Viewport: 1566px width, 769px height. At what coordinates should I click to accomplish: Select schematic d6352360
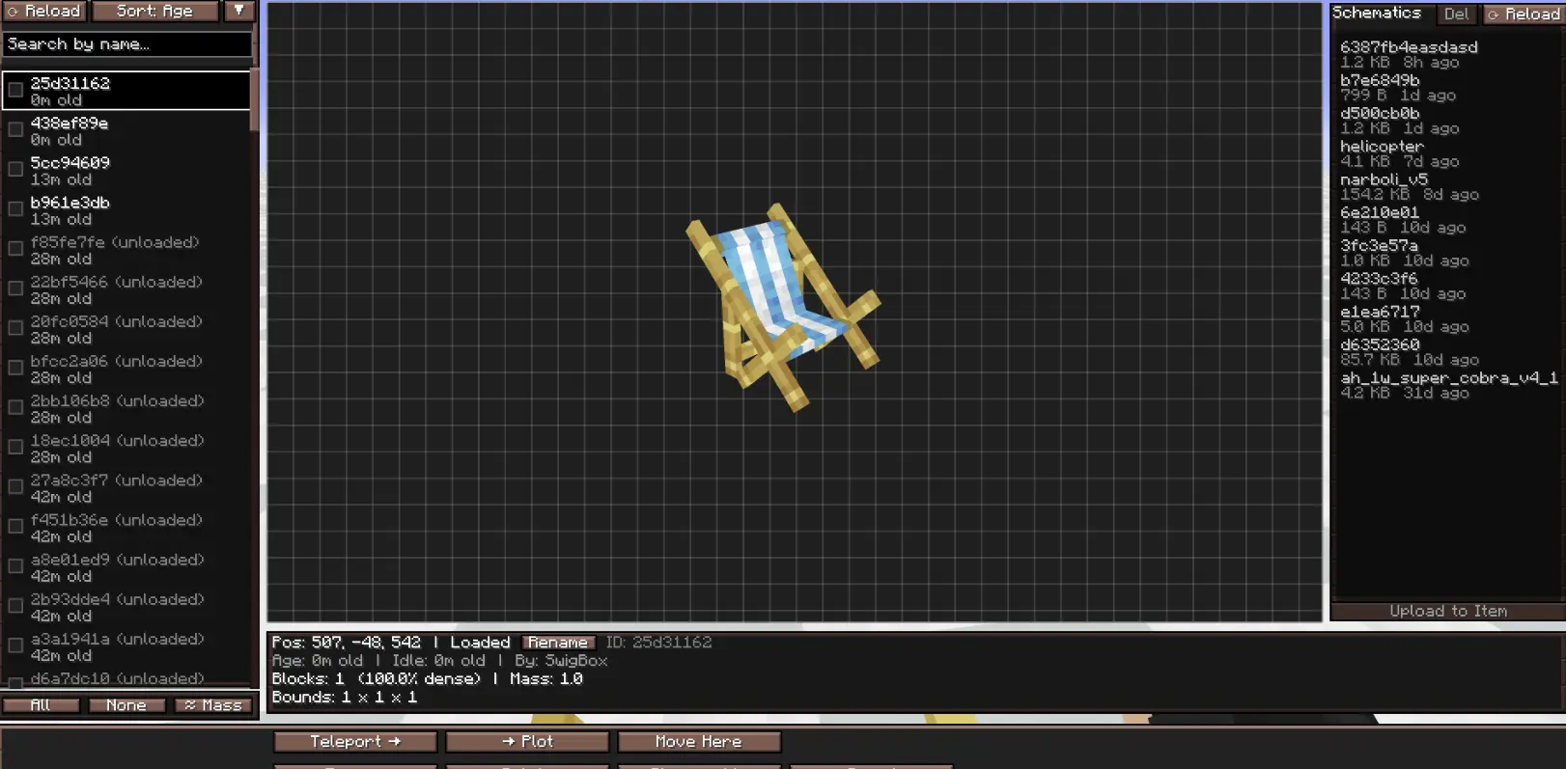click(x=1447, y=351)
